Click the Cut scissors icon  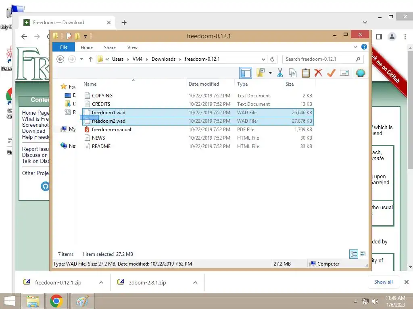(280, 73)
